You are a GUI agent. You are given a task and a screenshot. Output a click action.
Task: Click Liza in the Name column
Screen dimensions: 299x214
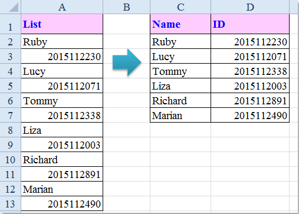[180, 85]
